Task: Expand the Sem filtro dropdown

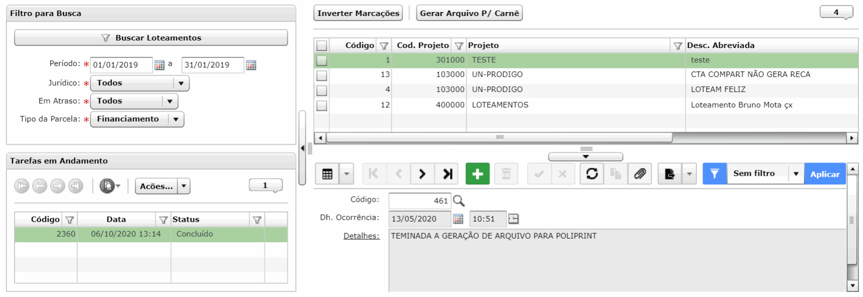Action: click(796, 174)
